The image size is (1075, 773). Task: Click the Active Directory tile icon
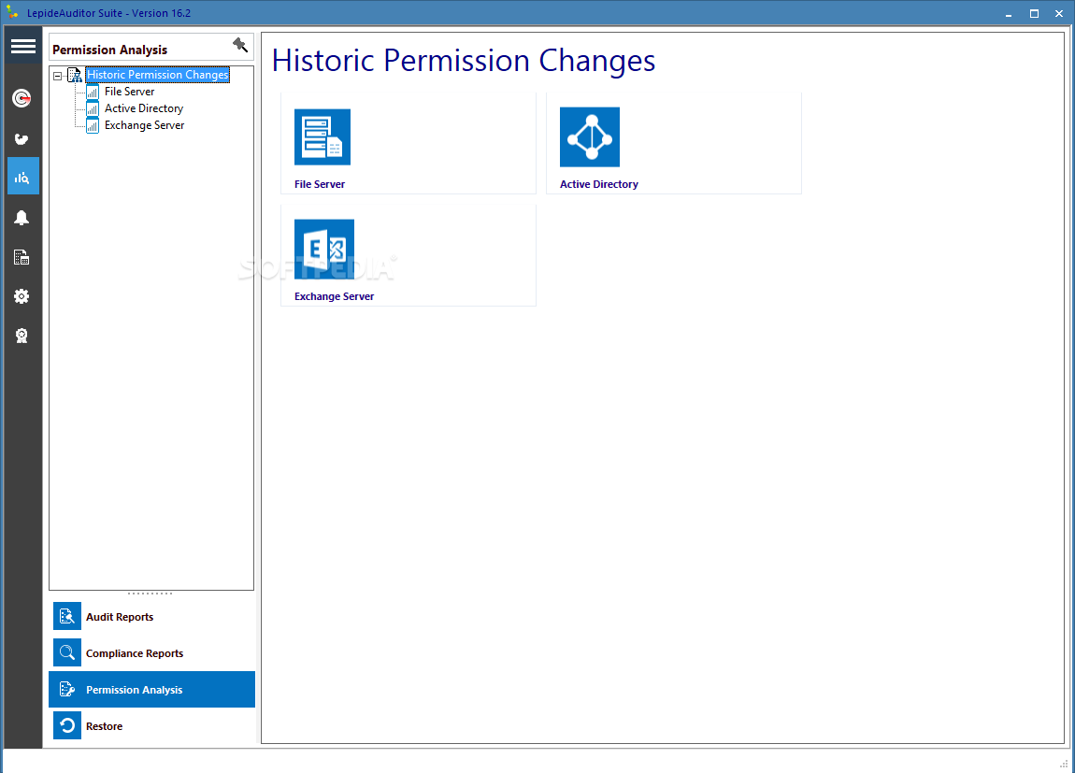[590, 137]
